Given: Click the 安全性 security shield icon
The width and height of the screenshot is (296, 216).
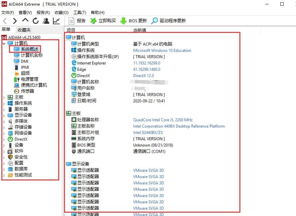Looking at the screenshot, I should [x=10, y=157].
